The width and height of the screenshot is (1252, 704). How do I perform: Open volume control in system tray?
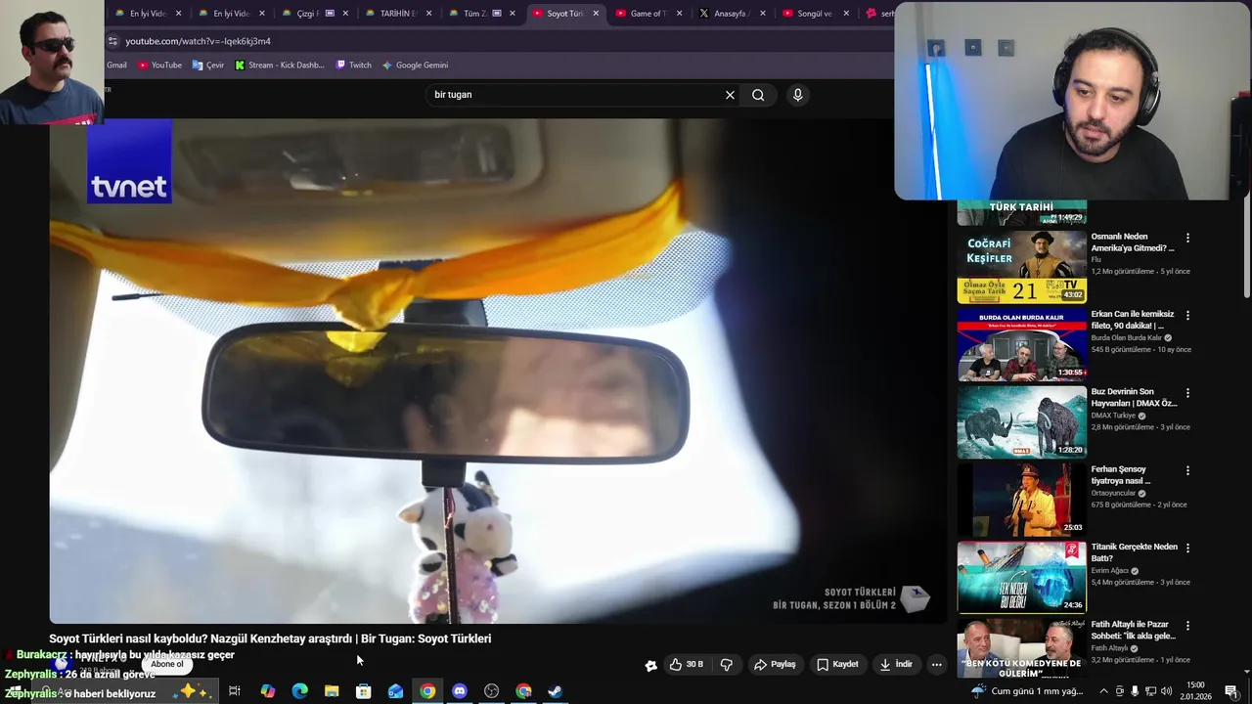1167,691
